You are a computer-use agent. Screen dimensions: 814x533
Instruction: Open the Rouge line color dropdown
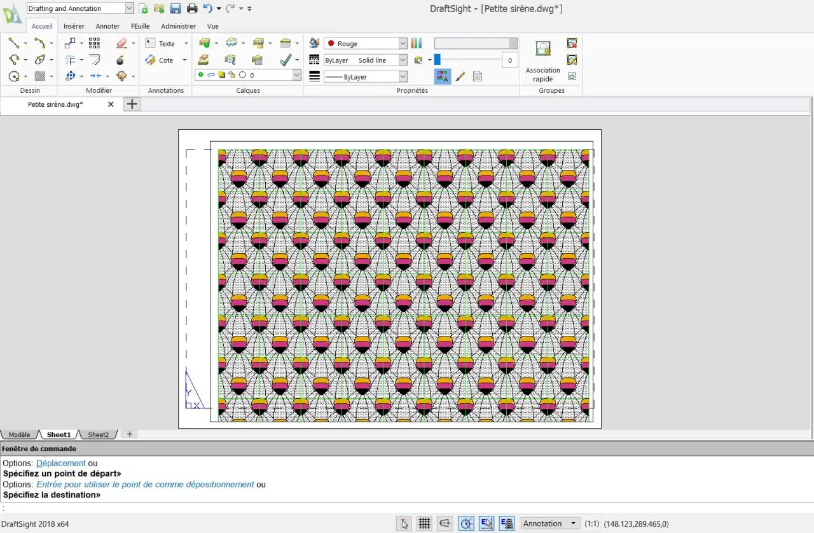pos(403,43)
